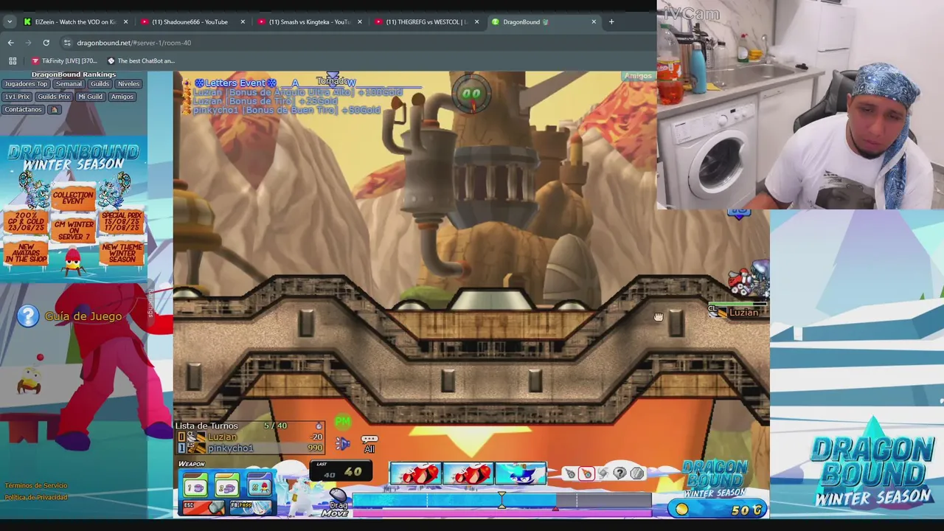
Task: Switch to Shadoune666 YouTube tab
Action: tap(192, 21)
